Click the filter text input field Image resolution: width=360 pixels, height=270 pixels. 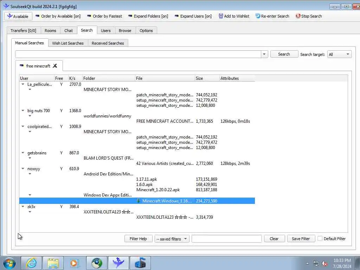(x=227, y=239)
